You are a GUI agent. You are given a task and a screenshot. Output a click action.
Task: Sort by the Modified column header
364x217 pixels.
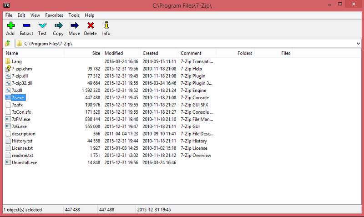coord(121,53)
